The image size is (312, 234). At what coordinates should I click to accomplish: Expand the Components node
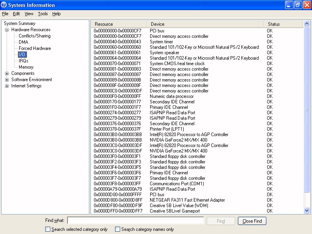7,73
